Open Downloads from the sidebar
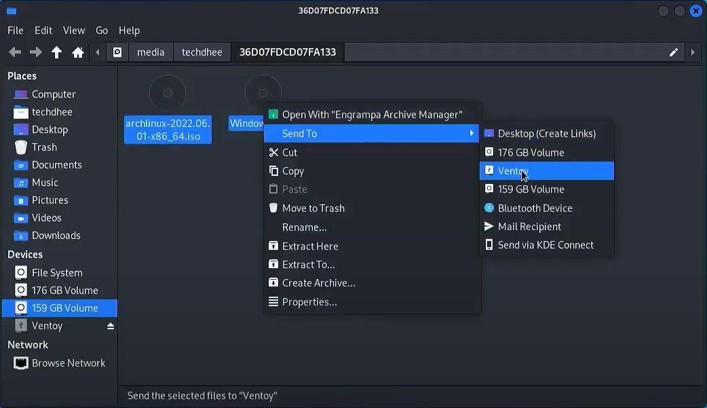The image size is (707, 408). pos(55,235)
